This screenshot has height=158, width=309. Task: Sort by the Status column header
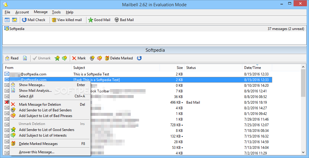click(x=213, y=68)
